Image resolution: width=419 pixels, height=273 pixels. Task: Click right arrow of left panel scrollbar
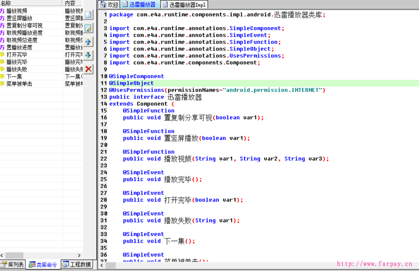tap(79, 256)
